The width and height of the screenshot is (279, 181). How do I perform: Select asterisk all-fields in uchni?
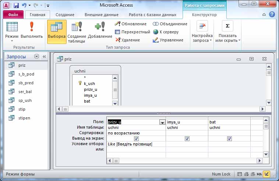click(85, 77)
